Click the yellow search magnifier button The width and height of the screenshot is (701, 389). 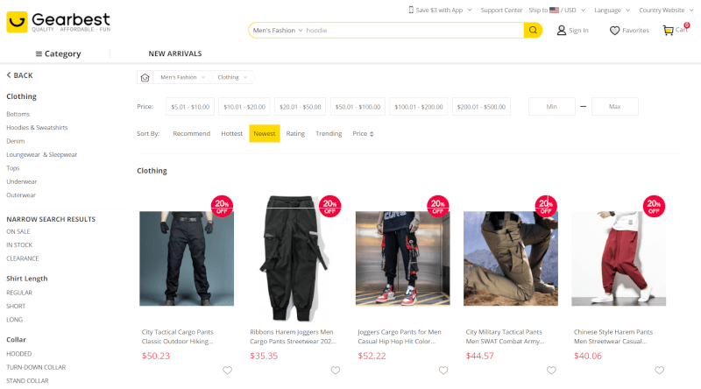click(x=533, y=30)
